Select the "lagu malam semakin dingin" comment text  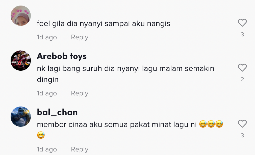[125, 69]
